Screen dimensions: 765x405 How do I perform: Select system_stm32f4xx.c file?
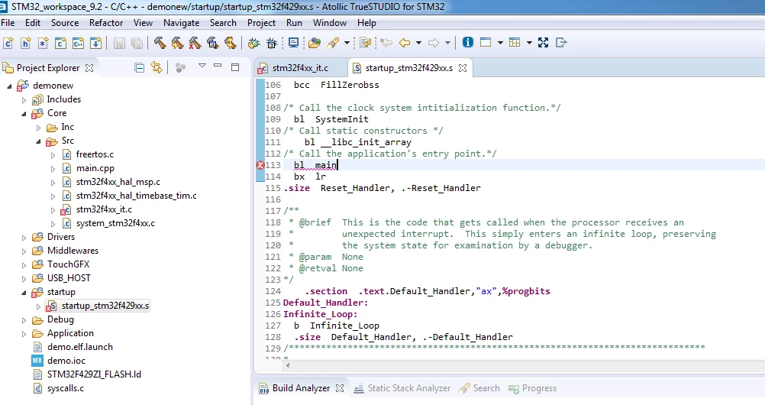tap(115, 223)
